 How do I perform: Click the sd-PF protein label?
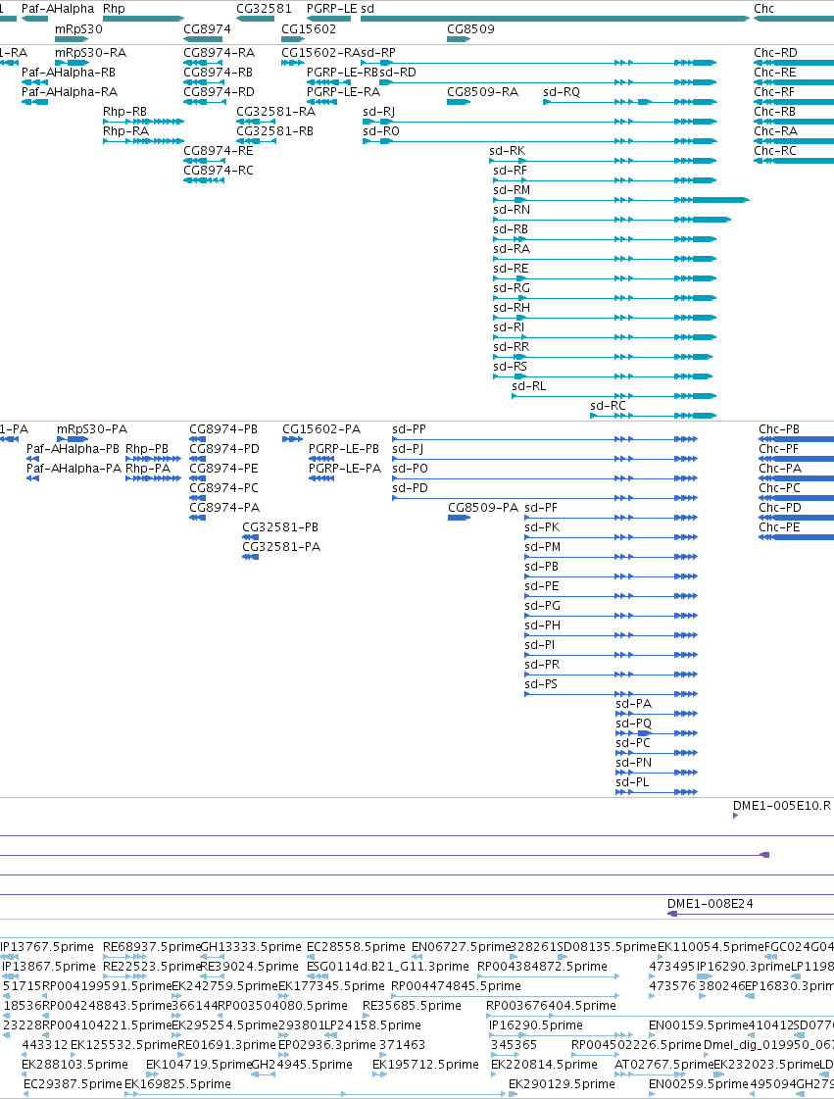pos(541,508)
